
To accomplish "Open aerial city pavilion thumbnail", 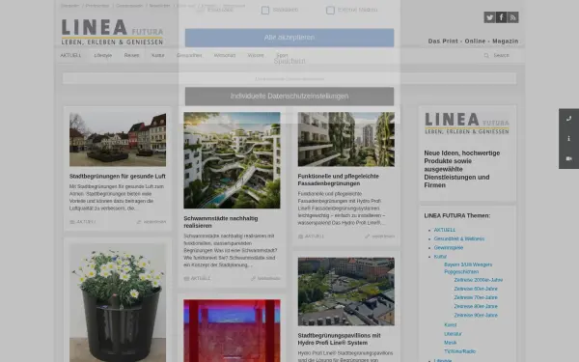I will tap(346, 292).
